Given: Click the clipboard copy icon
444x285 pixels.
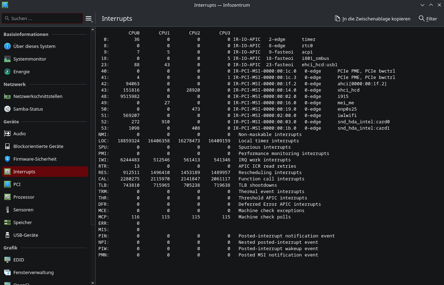Looking at the screenshot, I should [x=337, y=18].
